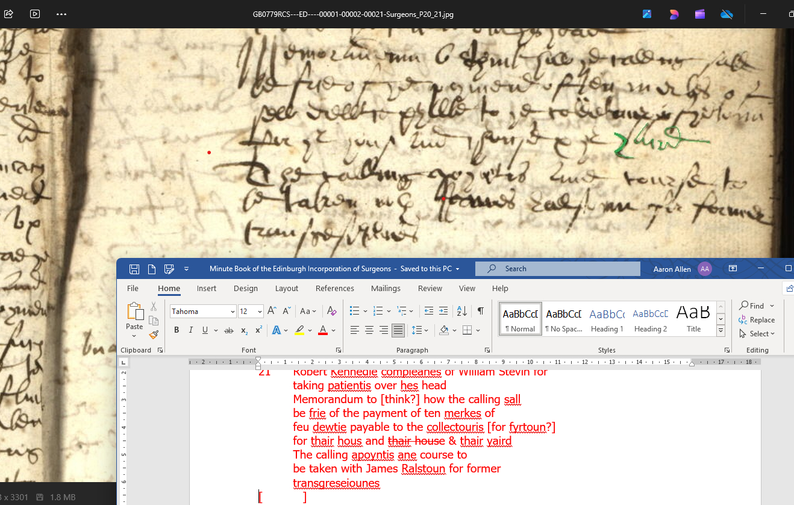794x505 pixels.
Task: Open the Tahoma font name dropdown
Action: pos(233,312)
